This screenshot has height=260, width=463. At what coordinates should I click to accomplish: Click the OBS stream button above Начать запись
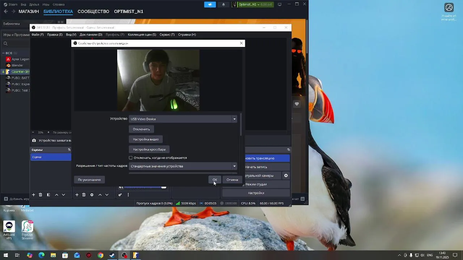click(x=267, y=158)
